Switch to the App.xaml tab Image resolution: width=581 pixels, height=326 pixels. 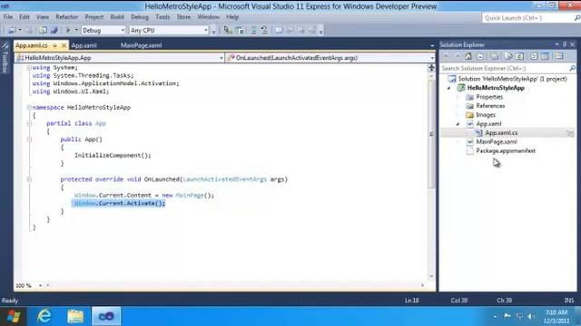point(84,45)
